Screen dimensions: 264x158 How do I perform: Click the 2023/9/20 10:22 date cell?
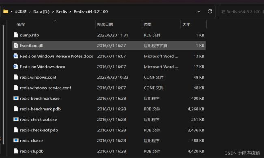pos(113,77)
